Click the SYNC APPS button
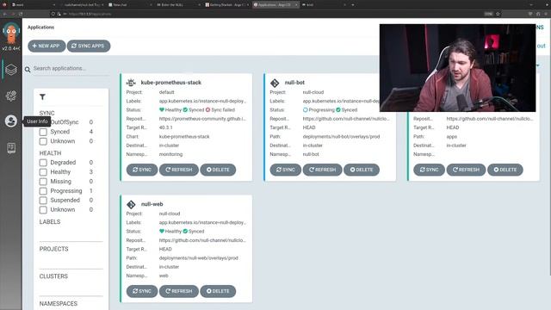The image size is (551, 310). [89, 46]
